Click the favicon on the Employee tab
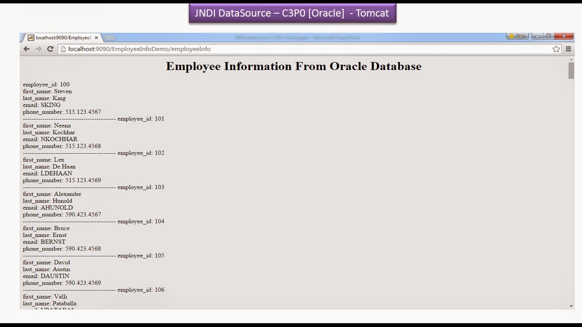 [31, 37]
